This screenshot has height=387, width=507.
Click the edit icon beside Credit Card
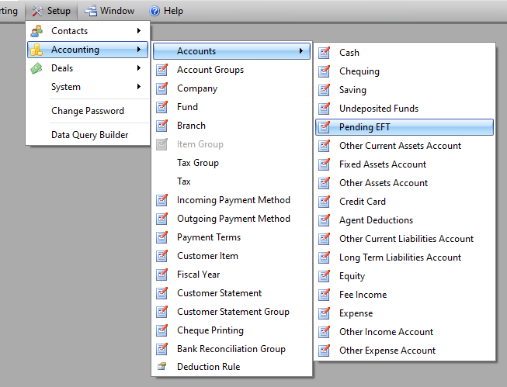tap(325, 202)
